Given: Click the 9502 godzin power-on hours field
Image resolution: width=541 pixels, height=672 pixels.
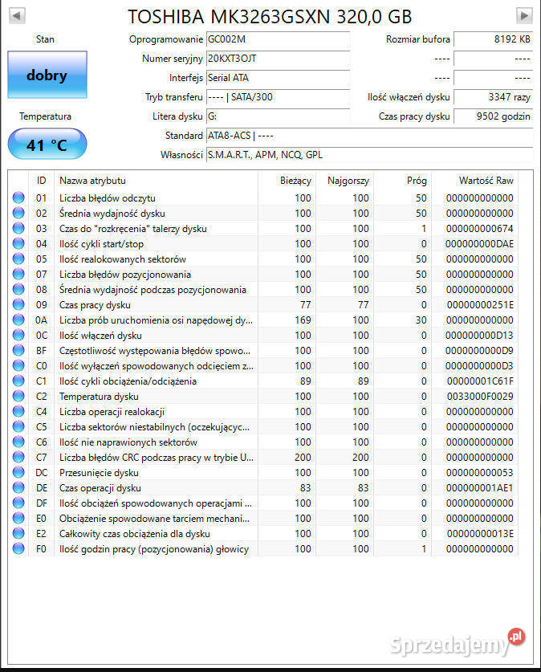Looking at the screenshot, I should point(493,116).
